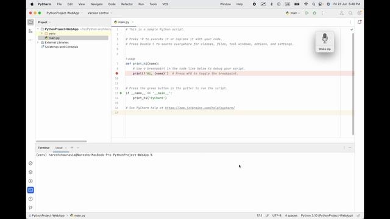Select Scratches and Consoles item
The height and width of the screenshot is (219, 390).
click(61, 47)
